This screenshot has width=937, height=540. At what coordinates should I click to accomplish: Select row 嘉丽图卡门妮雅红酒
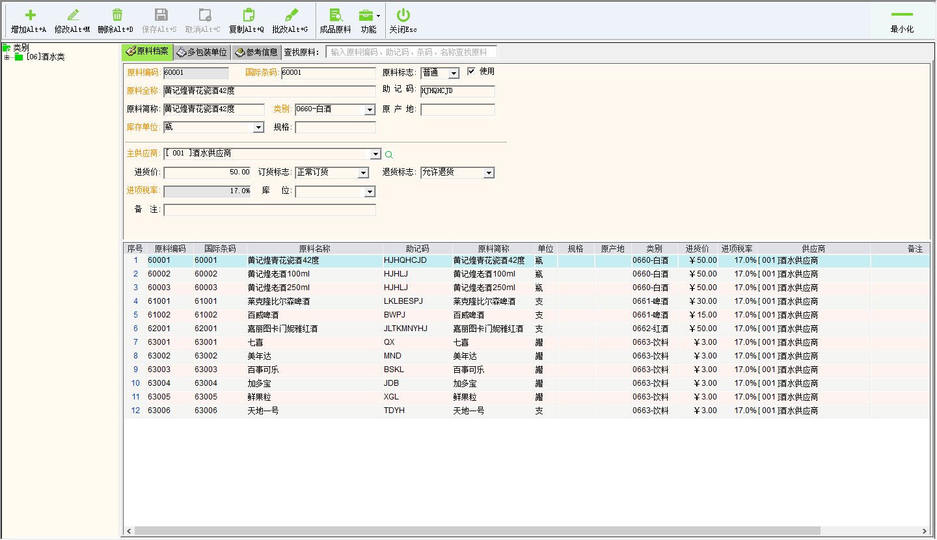tap(526, 329)
